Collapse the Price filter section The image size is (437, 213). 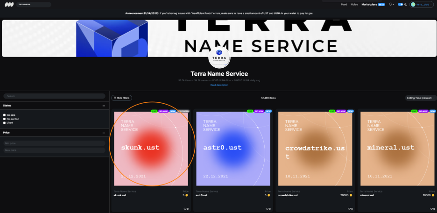[104, 133]
